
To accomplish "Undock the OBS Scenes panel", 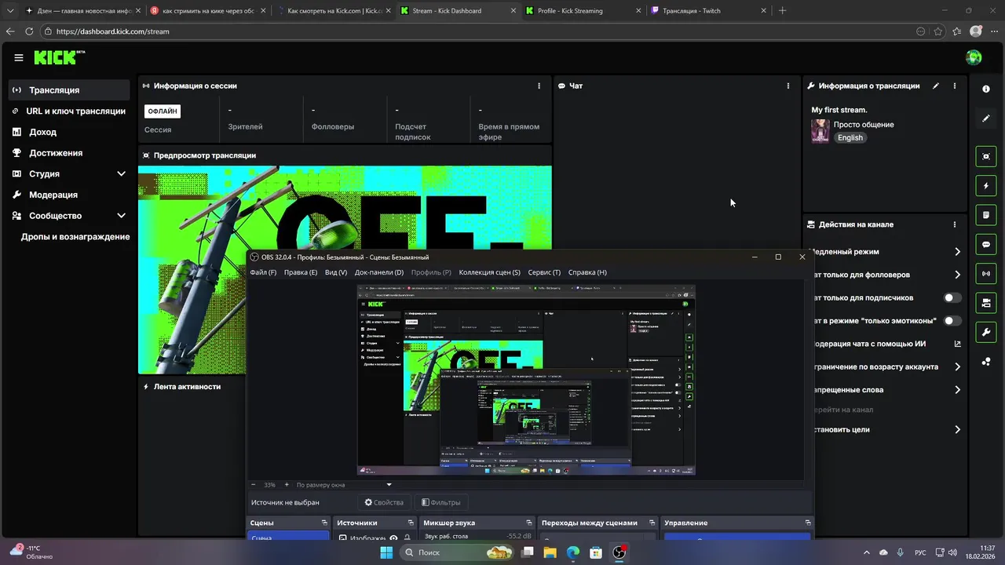I will coord(324,523).
